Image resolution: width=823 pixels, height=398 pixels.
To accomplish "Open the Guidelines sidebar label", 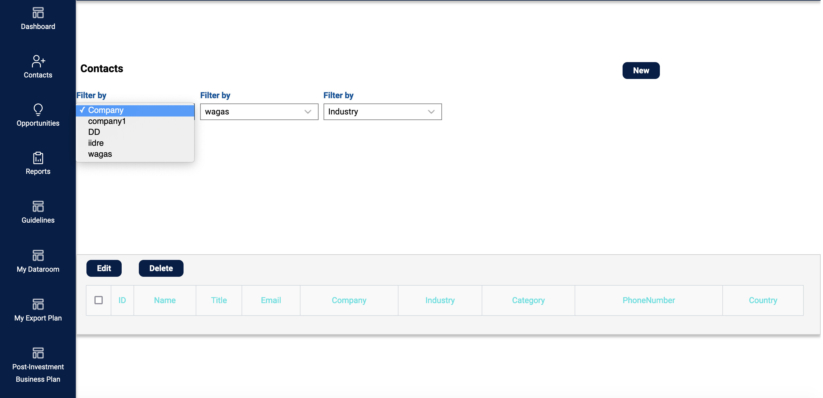I will [x=38, y=220].
